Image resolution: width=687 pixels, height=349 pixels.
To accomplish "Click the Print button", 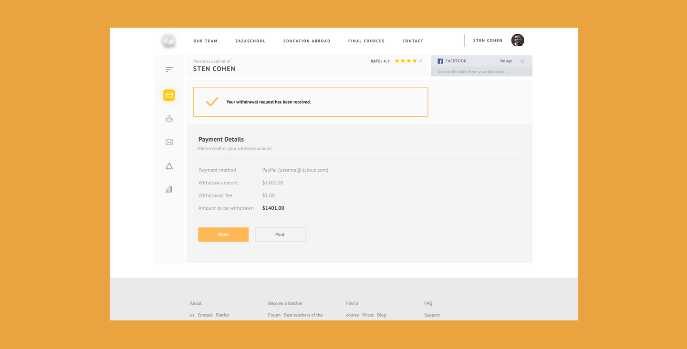I will coord(280,235).
